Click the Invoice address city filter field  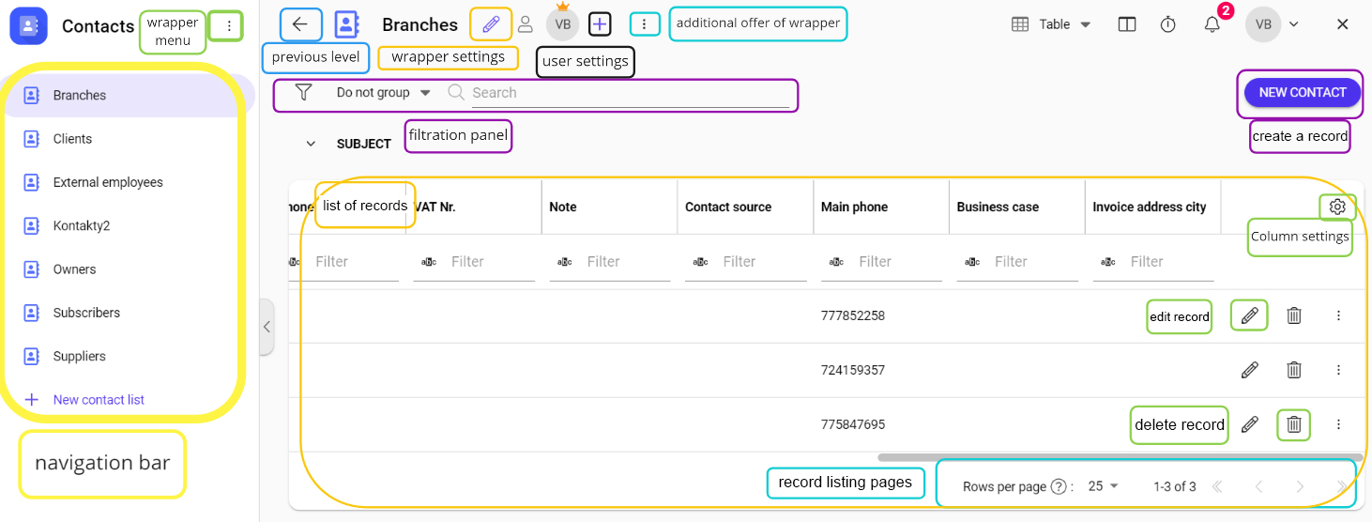(x=1171, y=262)
